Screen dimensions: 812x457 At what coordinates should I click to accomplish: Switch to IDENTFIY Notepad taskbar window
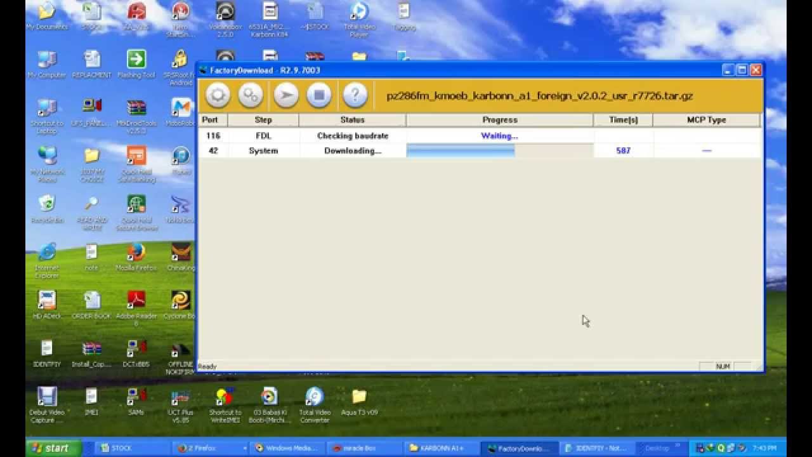point(596,448)
